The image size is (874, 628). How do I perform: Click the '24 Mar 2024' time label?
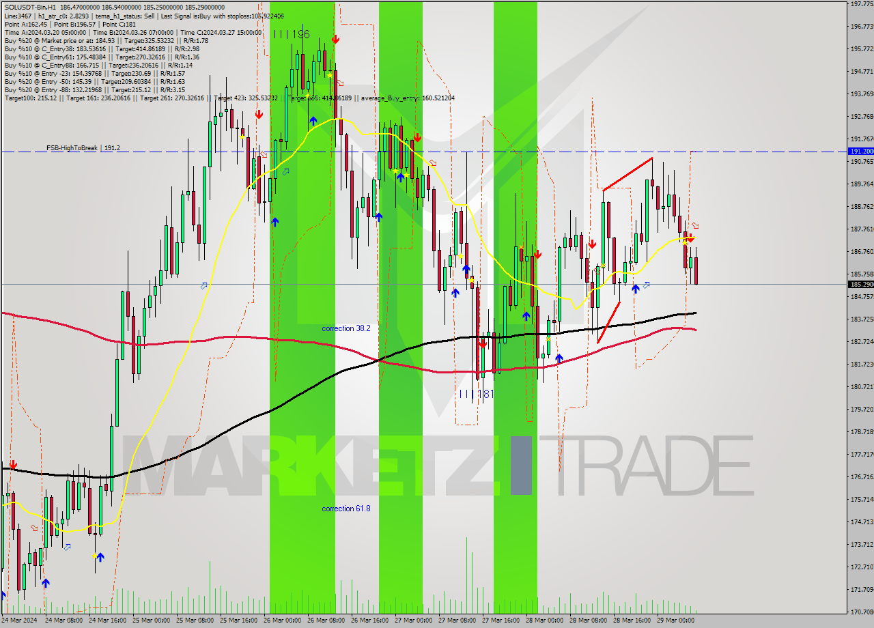pos(20,621)
